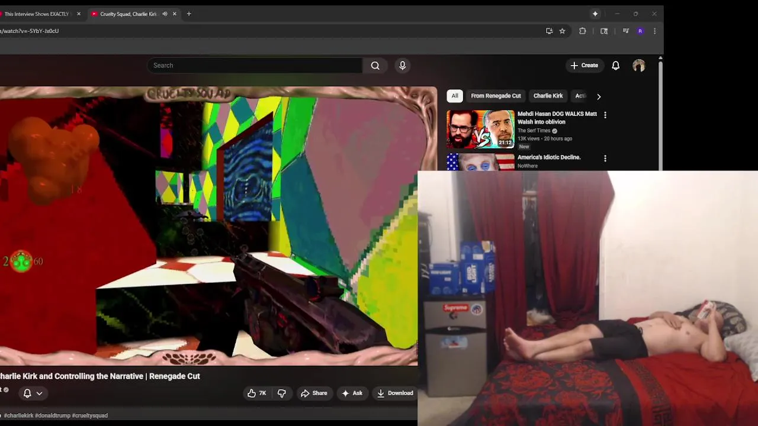Open Chrome profile R avatar
The image size is (758, 426).
click(640, 31)
